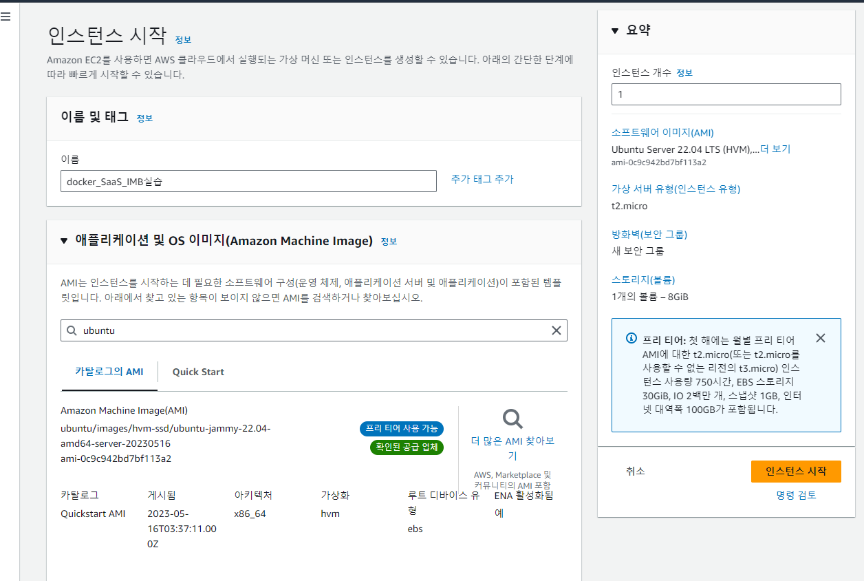Click the free tier info icon
This screenshot has height=581, width=864.
tap(631, 339)
